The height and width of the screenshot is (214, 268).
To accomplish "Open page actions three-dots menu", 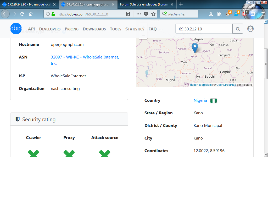I will click(139, 14).
